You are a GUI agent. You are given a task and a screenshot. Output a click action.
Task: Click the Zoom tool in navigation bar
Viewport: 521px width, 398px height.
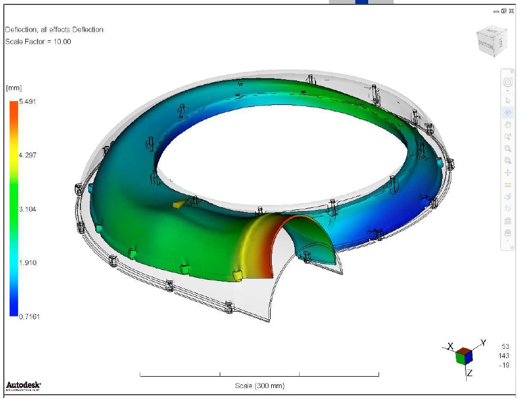tap(507, 137)
